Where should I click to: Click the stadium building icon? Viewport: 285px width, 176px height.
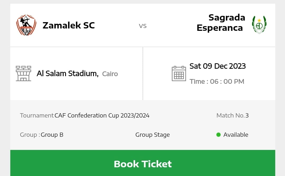[23, 74]
